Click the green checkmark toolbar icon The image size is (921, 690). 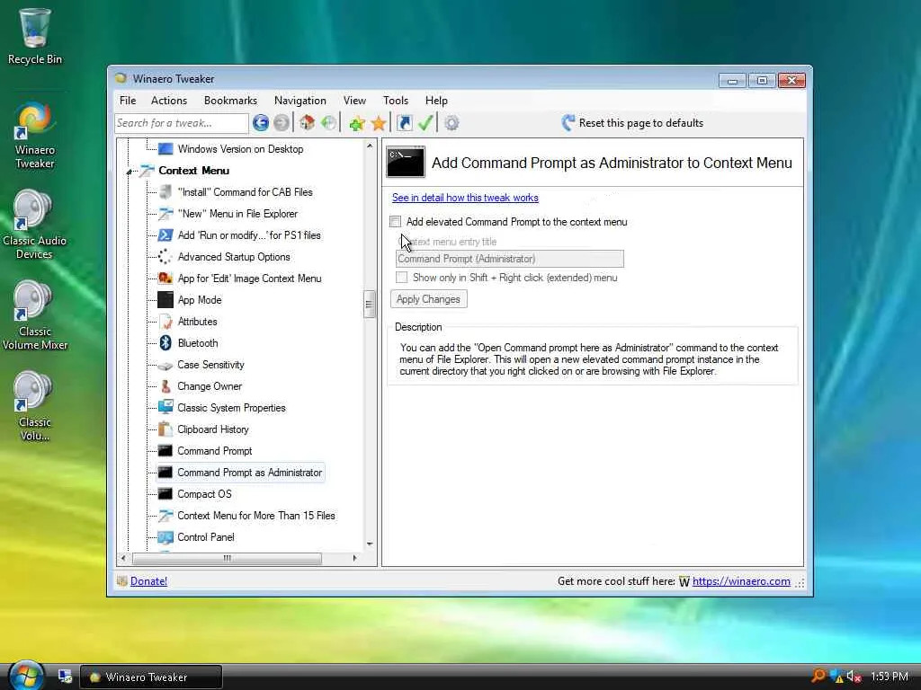(x=425, y=123)
